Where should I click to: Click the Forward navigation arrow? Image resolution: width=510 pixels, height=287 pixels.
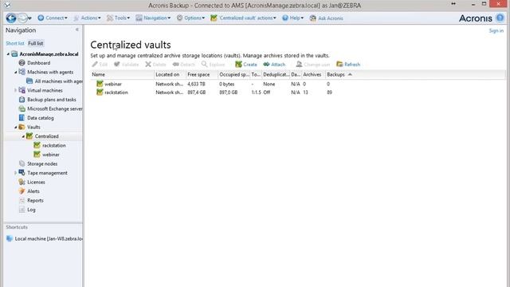coord(22,18)
